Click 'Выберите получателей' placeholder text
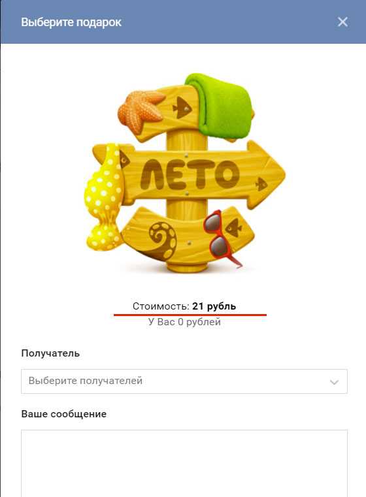This screenshot has width=366, height=497. click(x=86, y=381)
